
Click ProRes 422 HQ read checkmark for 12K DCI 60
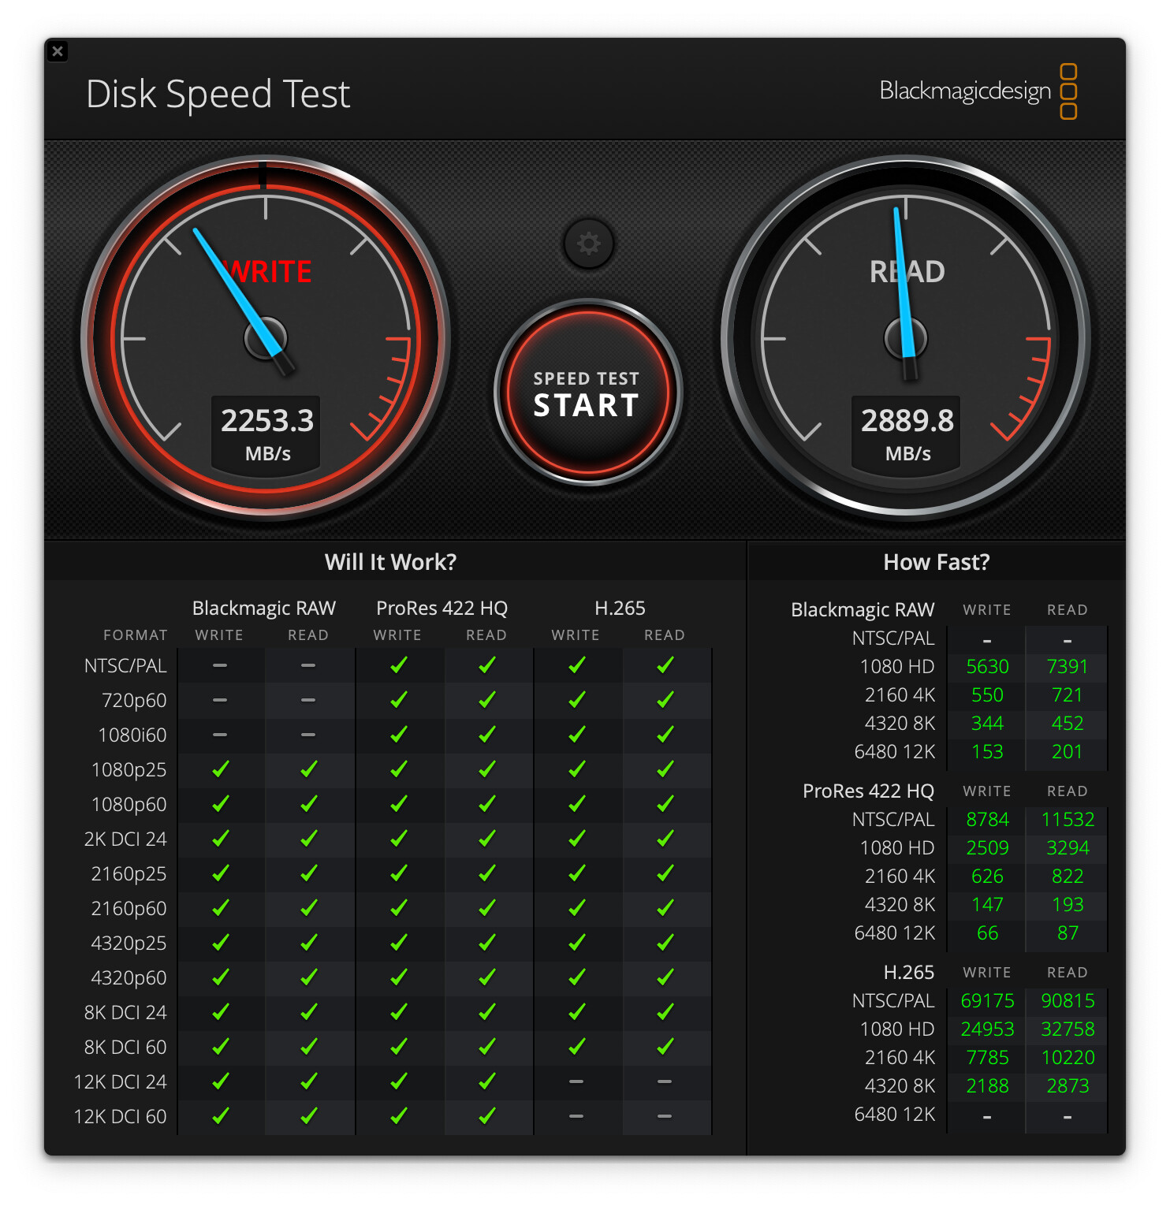pos(487,1115)
